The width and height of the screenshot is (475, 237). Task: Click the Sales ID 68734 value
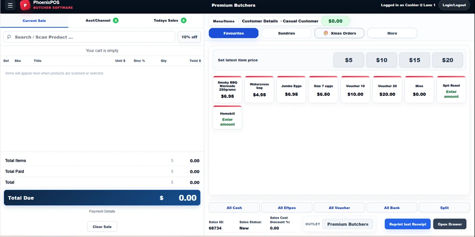tap(215, 228)
